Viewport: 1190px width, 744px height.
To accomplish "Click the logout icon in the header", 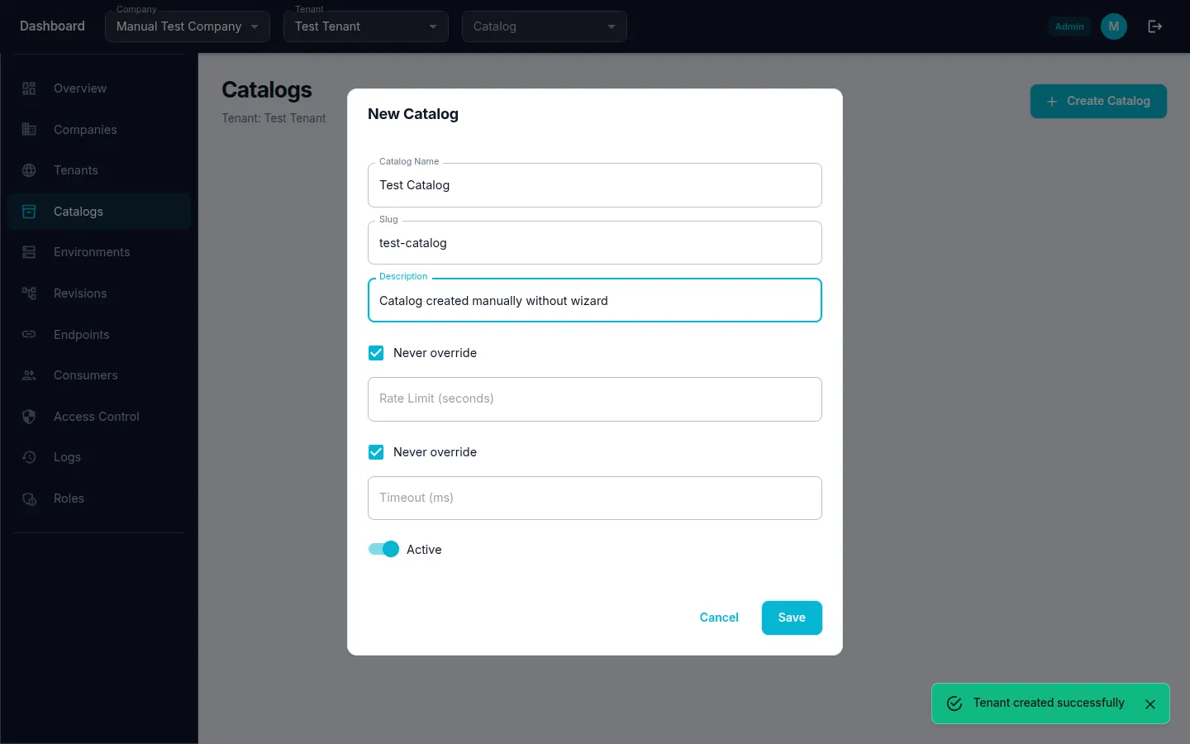I will [x=1154, y=26].
